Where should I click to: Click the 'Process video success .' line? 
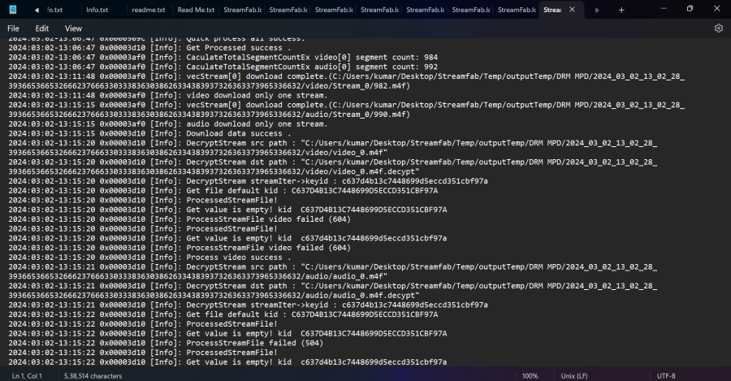pos(149,258)
